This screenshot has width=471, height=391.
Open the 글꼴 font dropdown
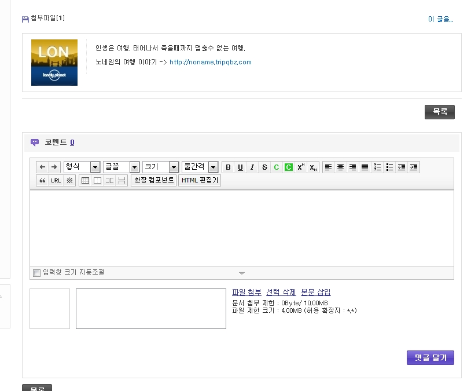(x=122, y=167)
